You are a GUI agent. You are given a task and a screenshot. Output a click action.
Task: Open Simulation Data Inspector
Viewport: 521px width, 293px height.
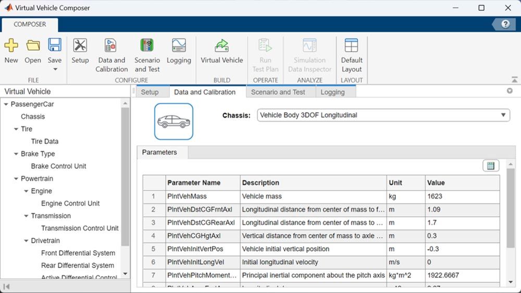[309, 55]
